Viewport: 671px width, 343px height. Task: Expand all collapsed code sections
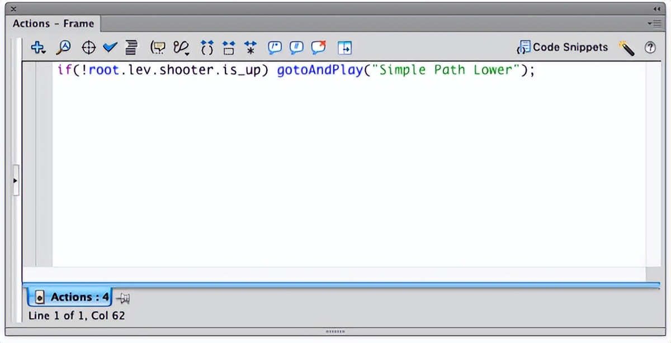click(x=250, y=48)
